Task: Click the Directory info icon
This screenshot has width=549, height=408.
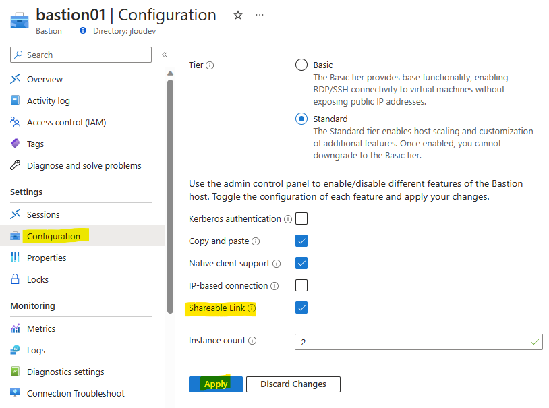Action: coord(83,30)
